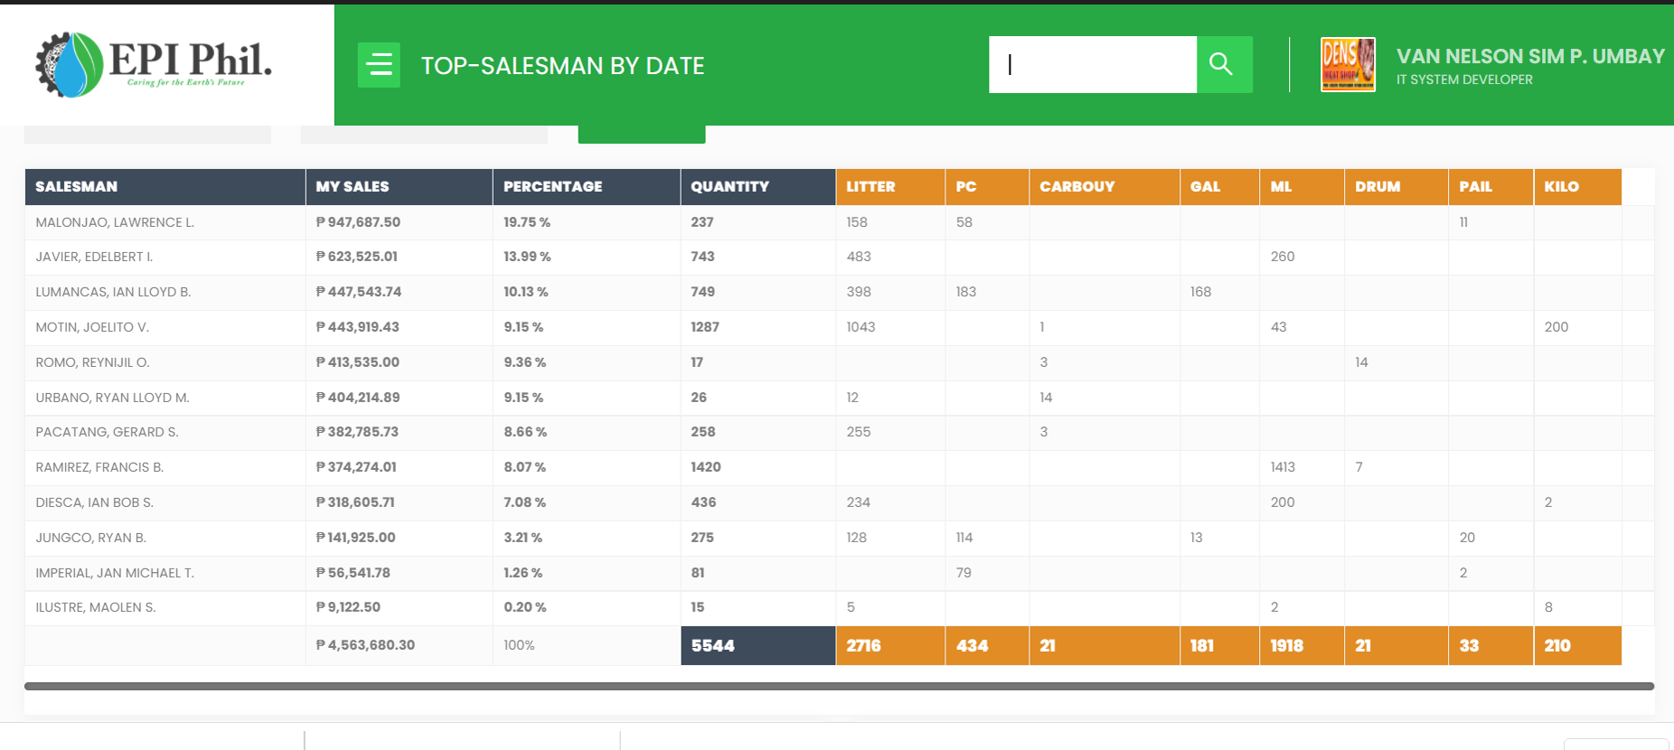Open the hamburger menu icon
The image size is (1674, 750).
tap(379, 65)
